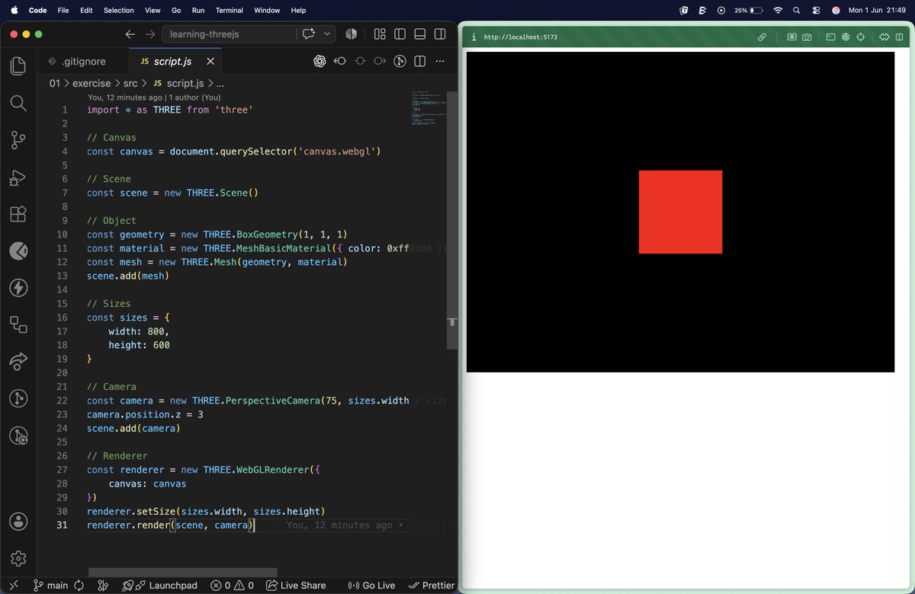
Task: Click Go Live in the status bar
Action: click(371, 586)
